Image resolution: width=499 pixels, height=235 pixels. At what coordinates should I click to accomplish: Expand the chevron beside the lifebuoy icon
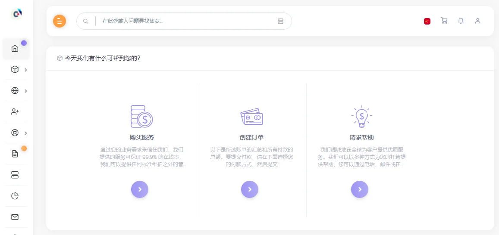click(26, 133)
